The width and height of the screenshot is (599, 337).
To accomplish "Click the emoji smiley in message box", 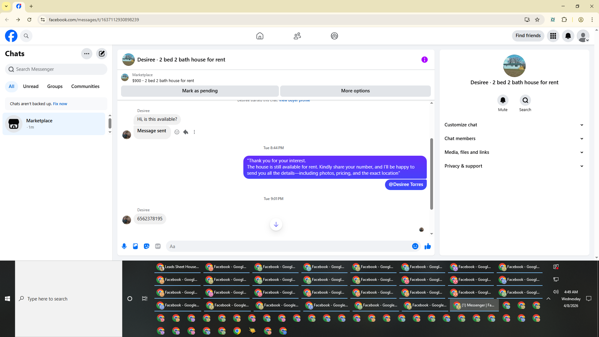I will [x=415, y=246].
